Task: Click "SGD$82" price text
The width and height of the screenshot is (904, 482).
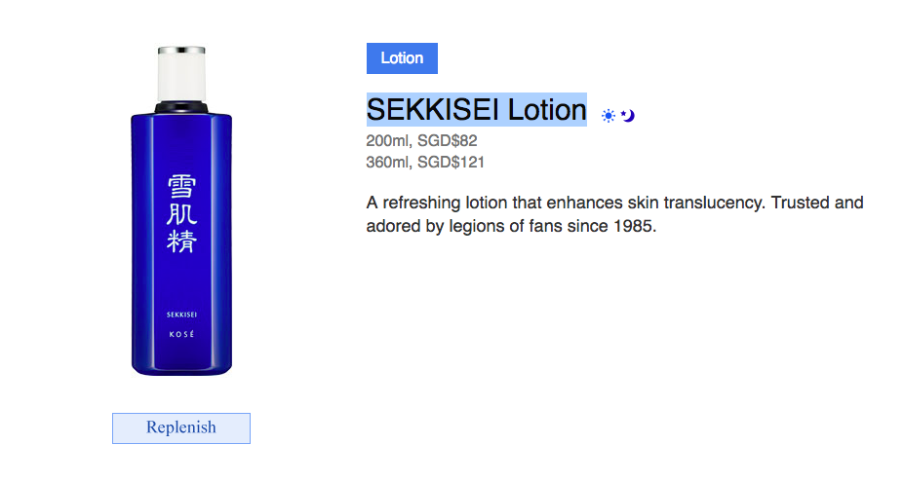Action: point(448,141)
